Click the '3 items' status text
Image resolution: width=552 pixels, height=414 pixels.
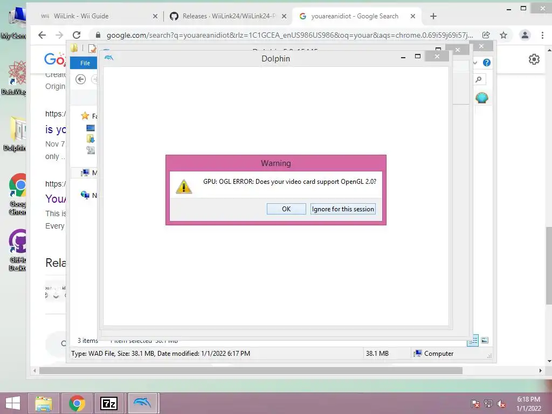coord(88,341)
